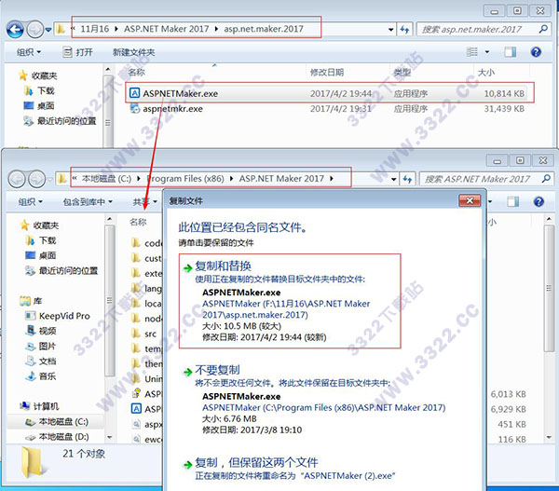Toggle preview pane in the bottom window
The height and width of the screenshot is (491, 559).
513,202
